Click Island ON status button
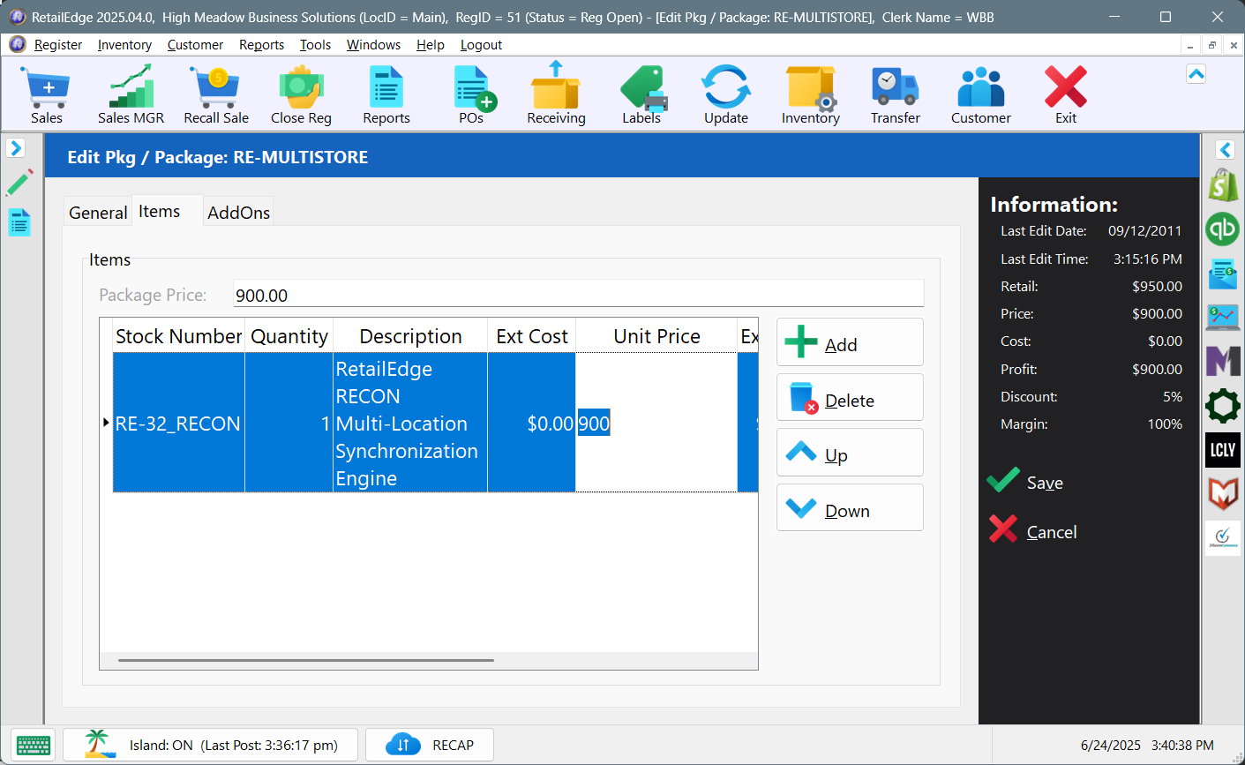Image resolution: width=1245 pixels, height=765 pixels. click(211, 745)
